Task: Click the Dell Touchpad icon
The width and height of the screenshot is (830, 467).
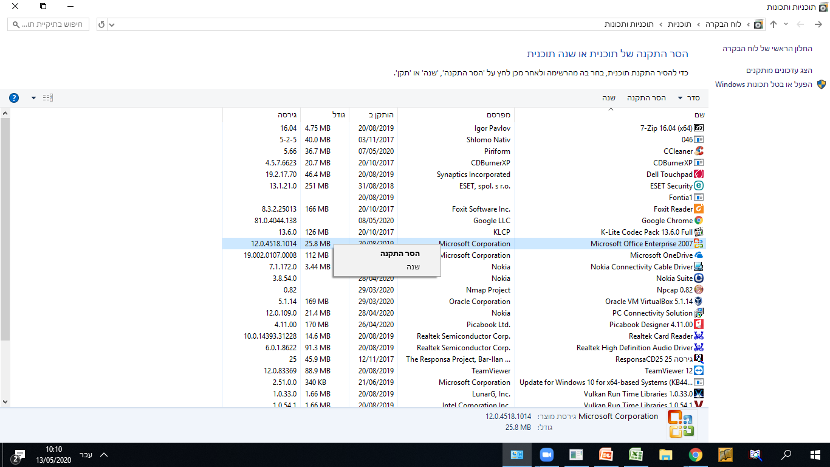Action: pyautogui.click(x=699, y=175)
